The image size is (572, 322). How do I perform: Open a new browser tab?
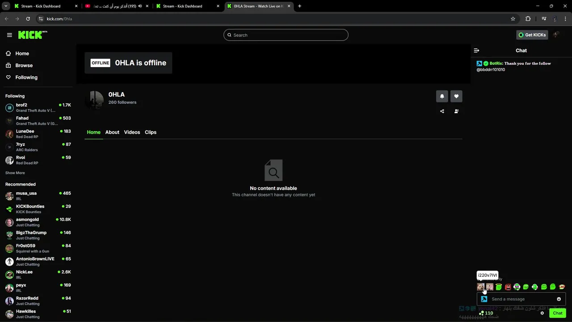coord(299,6)
